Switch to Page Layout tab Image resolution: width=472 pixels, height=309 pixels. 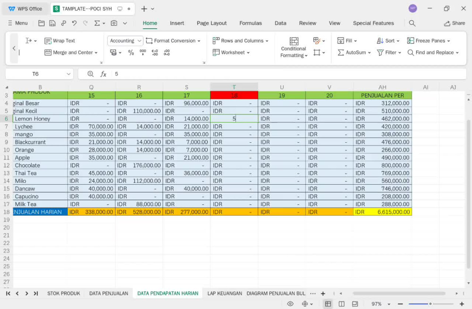pyautogui.click(x=211, y=23)
